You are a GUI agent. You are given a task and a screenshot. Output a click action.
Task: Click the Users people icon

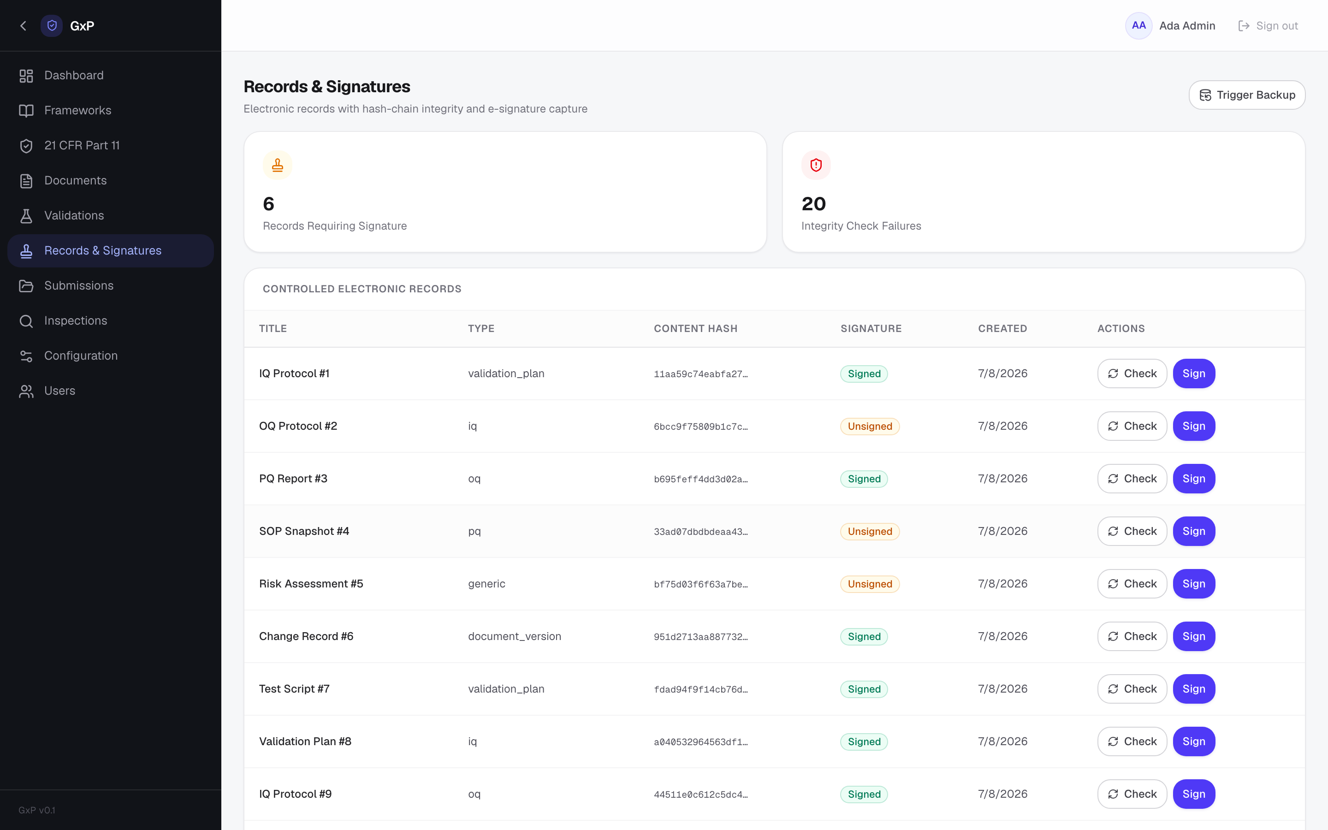26,391
